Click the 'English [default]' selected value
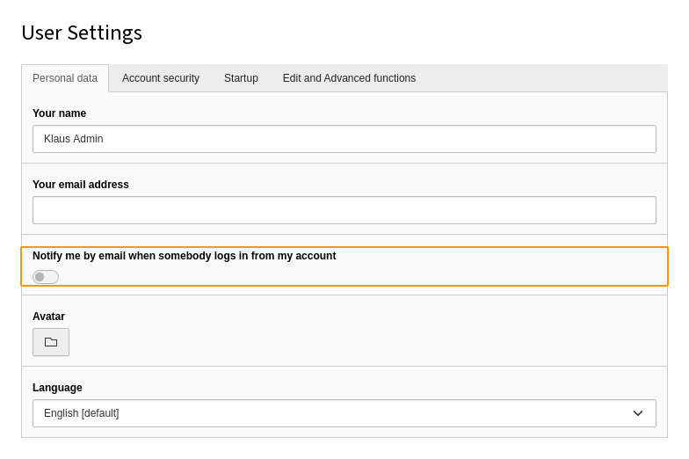Screen dimensions: 689x459 point(81,413)
